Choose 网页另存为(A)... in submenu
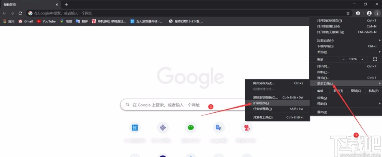 [x=278, y=83]
